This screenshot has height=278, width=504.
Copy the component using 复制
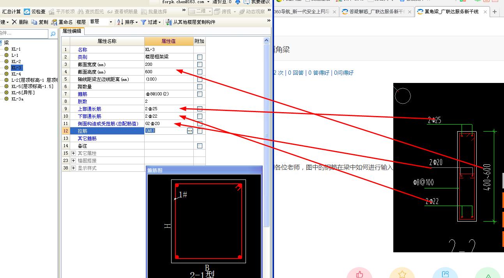pyautogui.click(x=40, y=22)
